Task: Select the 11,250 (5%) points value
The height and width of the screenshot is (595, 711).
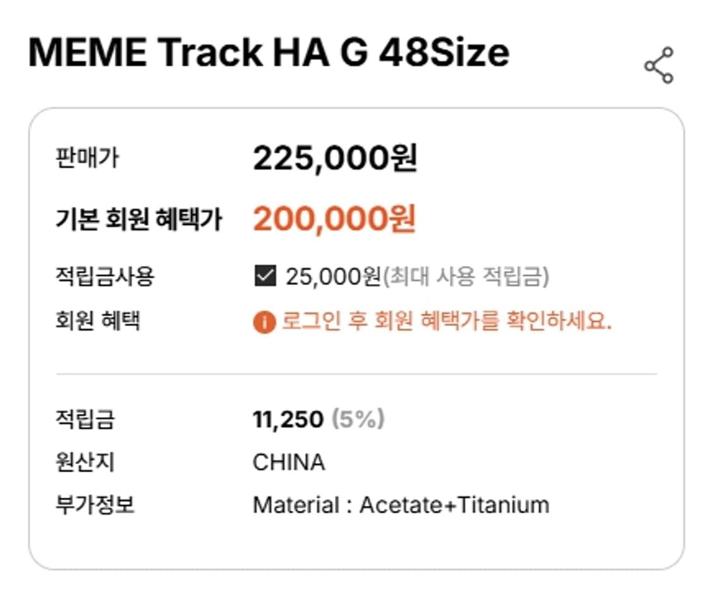Action: click(x=320, y=419)
